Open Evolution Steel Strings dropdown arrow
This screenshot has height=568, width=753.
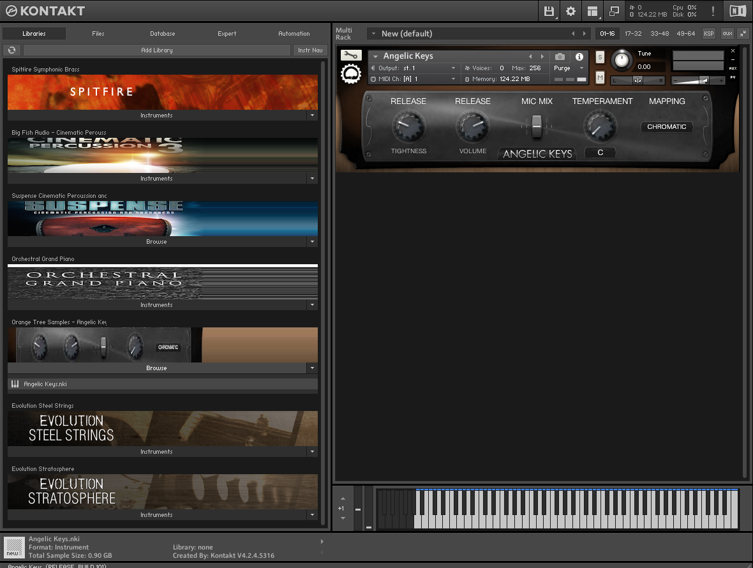coord(312,452)
